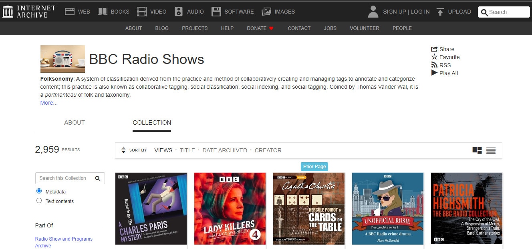Sort results by VIEWS
The height and width of the screenshot is (249, 532).
coord(163,150)
